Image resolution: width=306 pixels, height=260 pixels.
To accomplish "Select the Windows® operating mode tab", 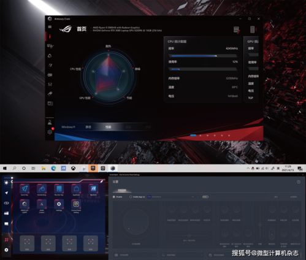I will (x=68, y=127).
